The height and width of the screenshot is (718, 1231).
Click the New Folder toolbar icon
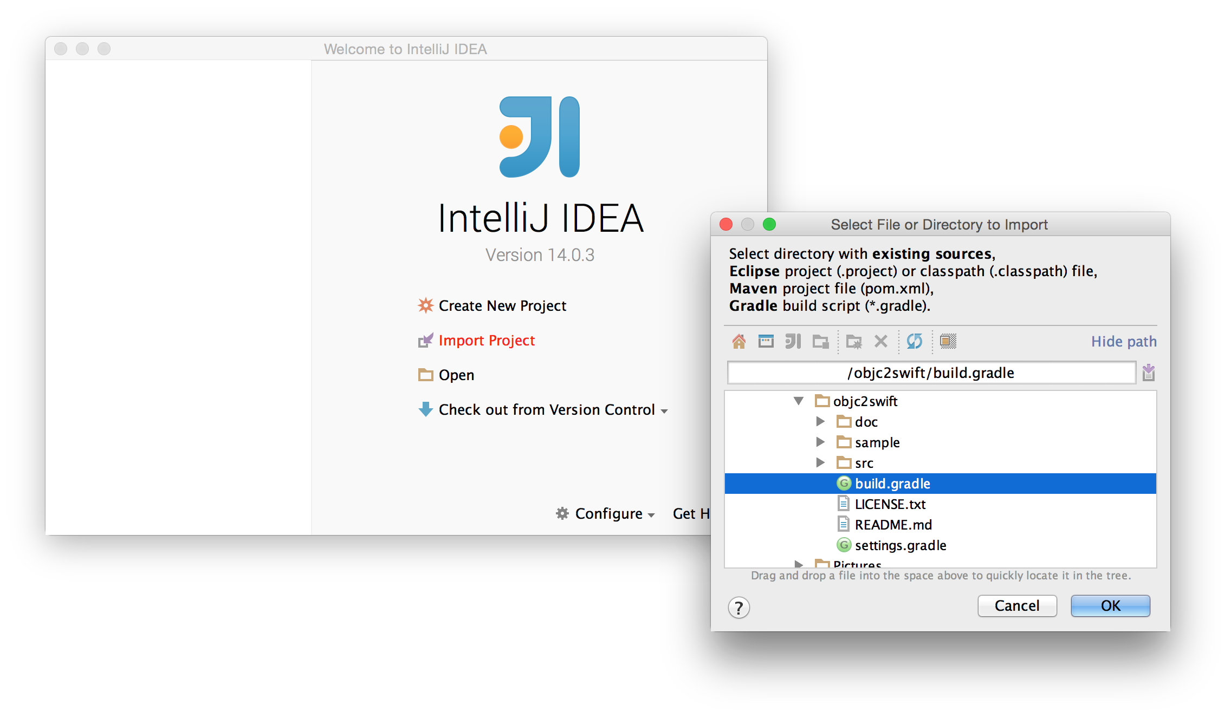854,341
